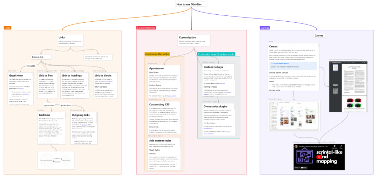Select the 'How to use Obsidian' card
The image size is (377, 177).
click(191, 4)
